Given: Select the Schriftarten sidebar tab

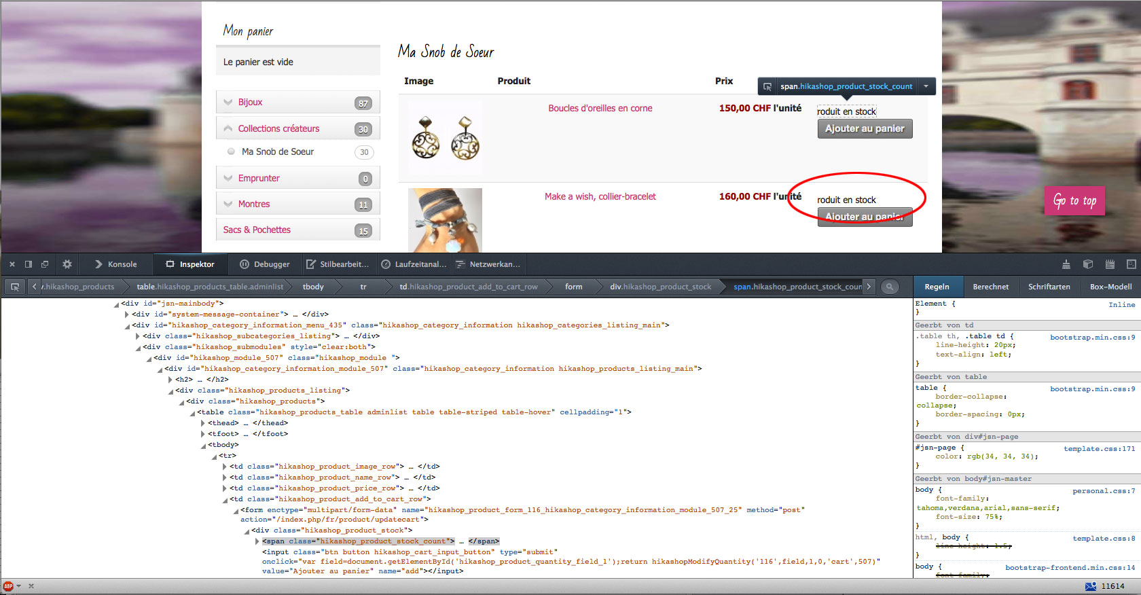Looking at the screenshot, I should pos(1049,287).
